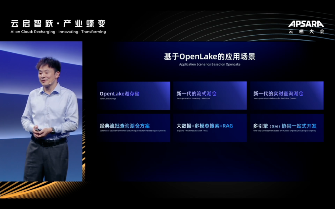Select the 大数据+多模态搜索+RAG card

tap(210, 128)
